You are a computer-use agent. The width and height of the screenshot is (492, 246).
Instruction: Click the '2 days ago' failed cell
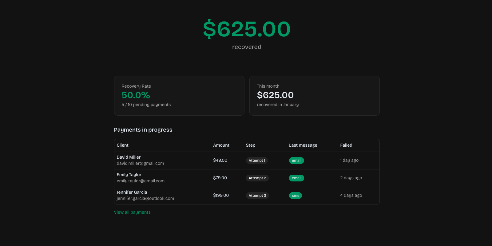(x=351, y=178)
